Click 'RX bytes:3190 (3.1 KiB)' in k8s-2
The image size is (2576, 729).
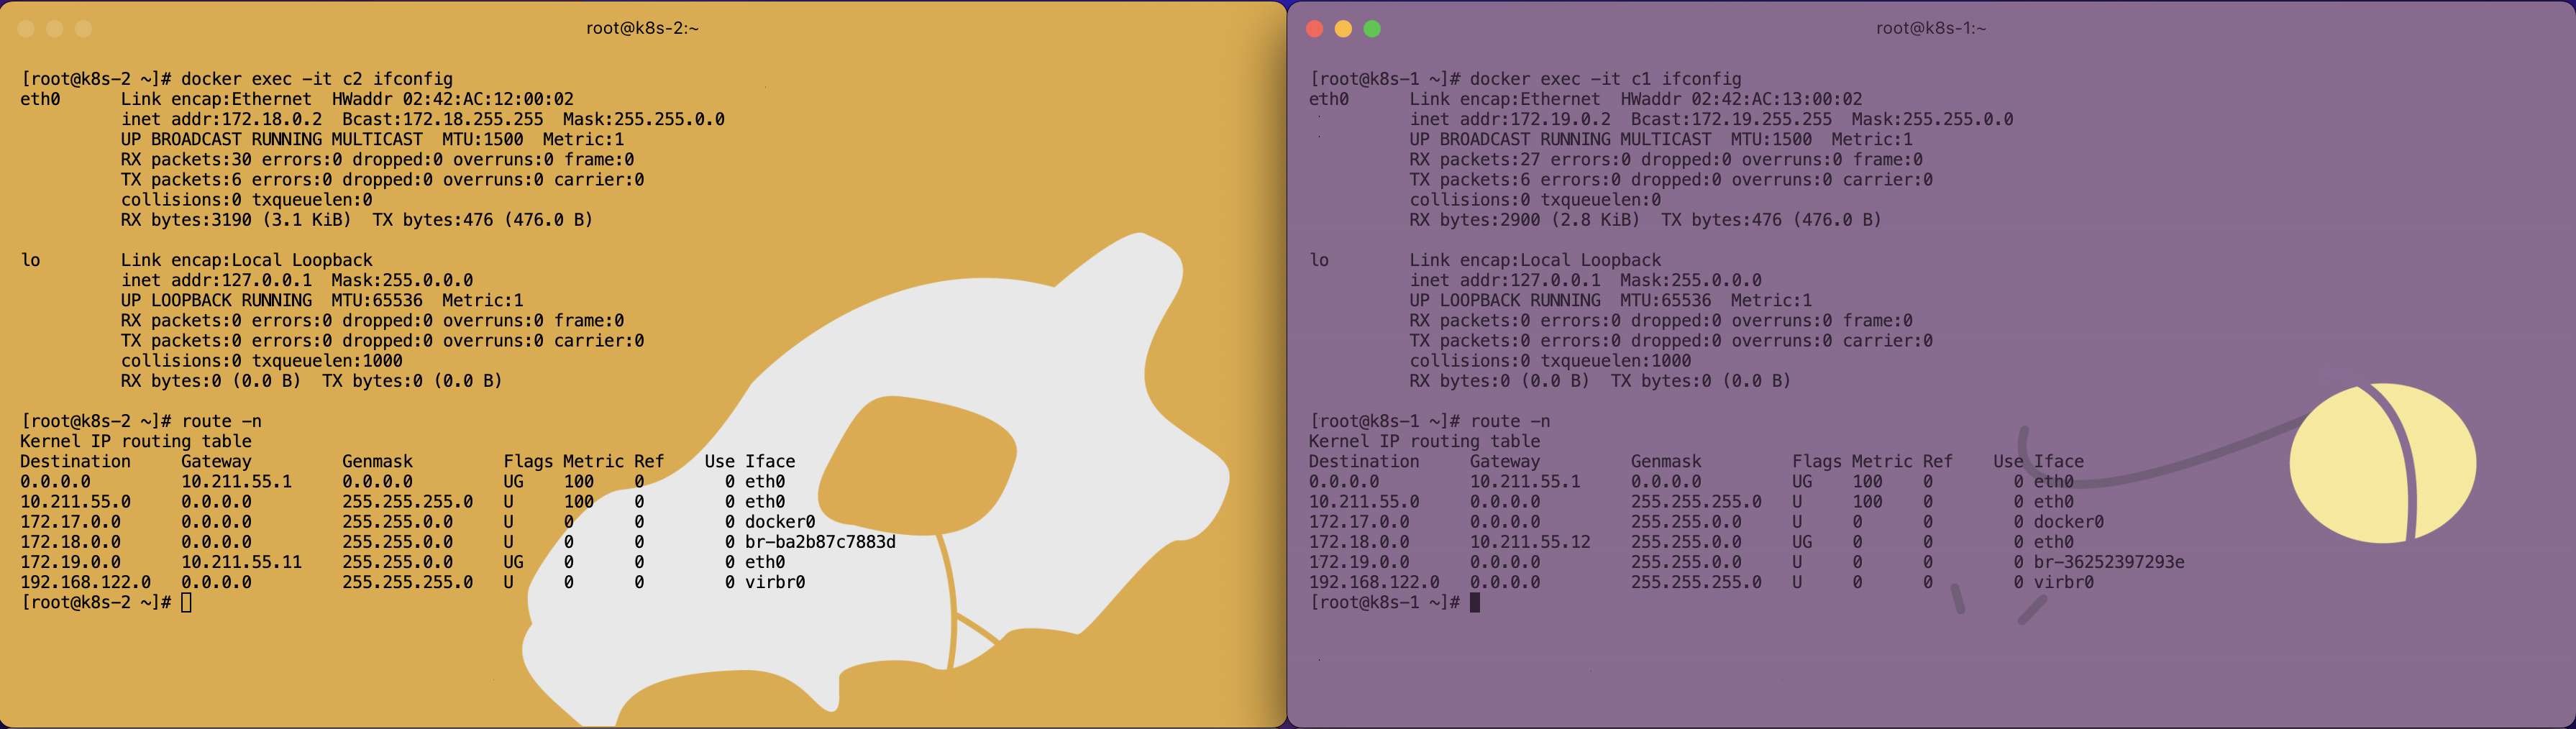[236, 220]
